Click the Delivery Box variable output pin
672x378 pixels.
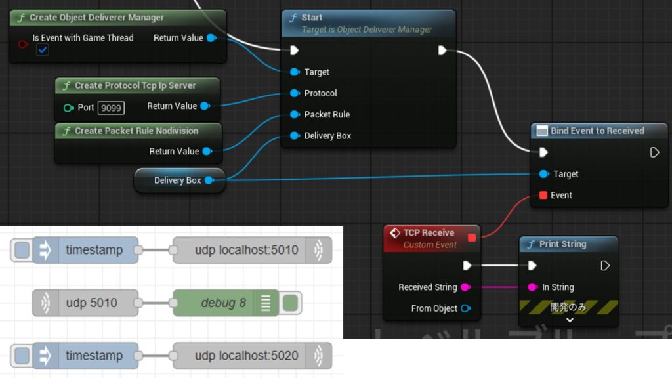[209, 180]
